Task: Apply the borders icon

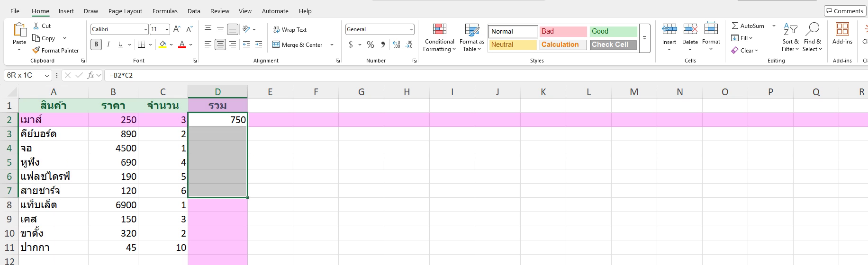Action: [x=141, y=44]
